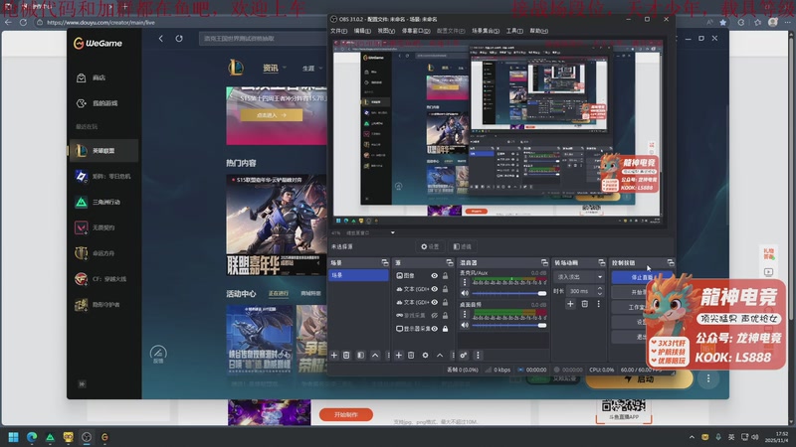
Task: Pop out the OBS 混音器 dock
Action: click(x=544, y=262)
